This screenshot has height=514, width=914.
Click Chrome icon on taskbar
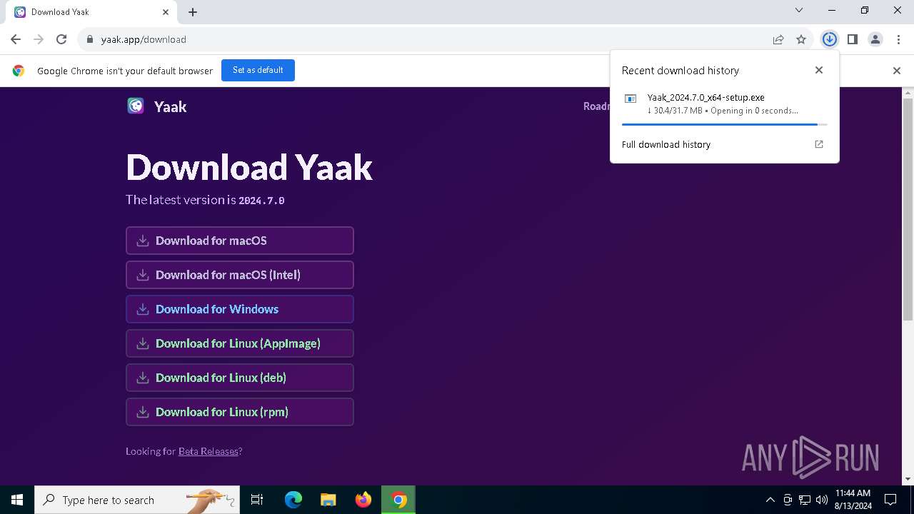click(398, 500)
